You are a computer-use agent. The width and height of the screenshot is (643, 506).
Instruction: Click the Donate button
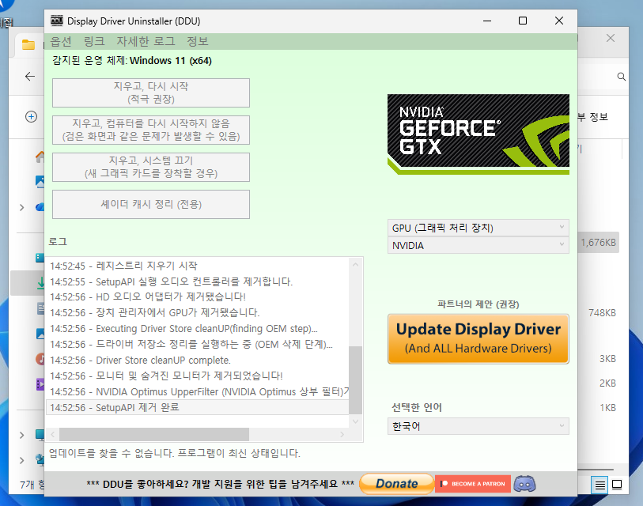tap(396, 483)
